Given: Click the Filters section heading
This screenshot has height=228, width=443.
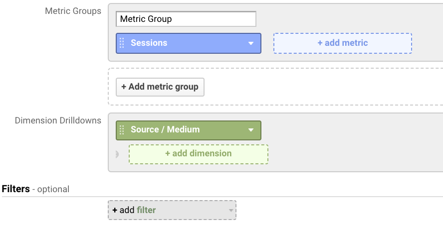Looking at the screenshot, I should (15, 189).
